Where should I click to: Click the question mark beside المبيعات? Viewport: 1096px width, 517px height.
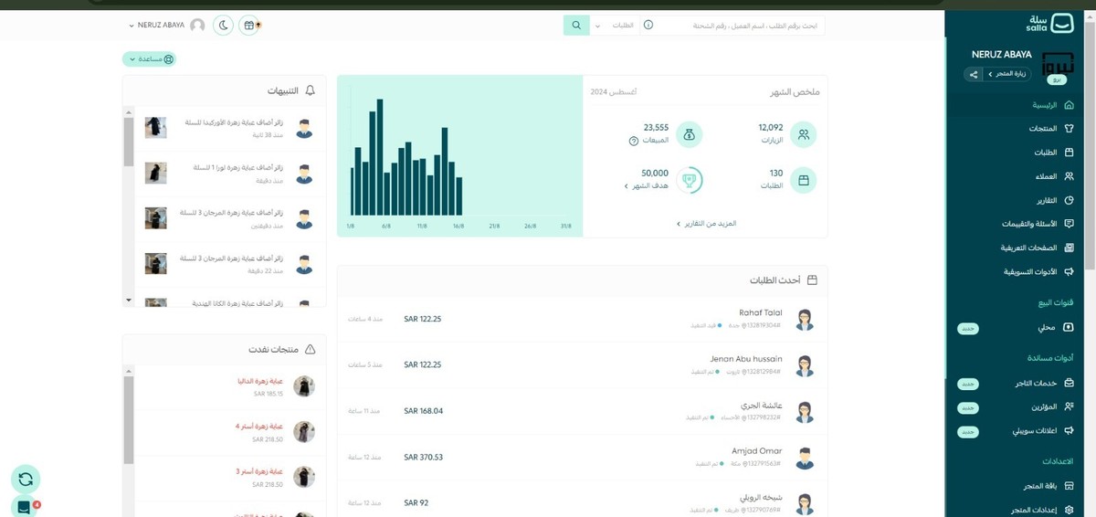(x=633, y=141)
